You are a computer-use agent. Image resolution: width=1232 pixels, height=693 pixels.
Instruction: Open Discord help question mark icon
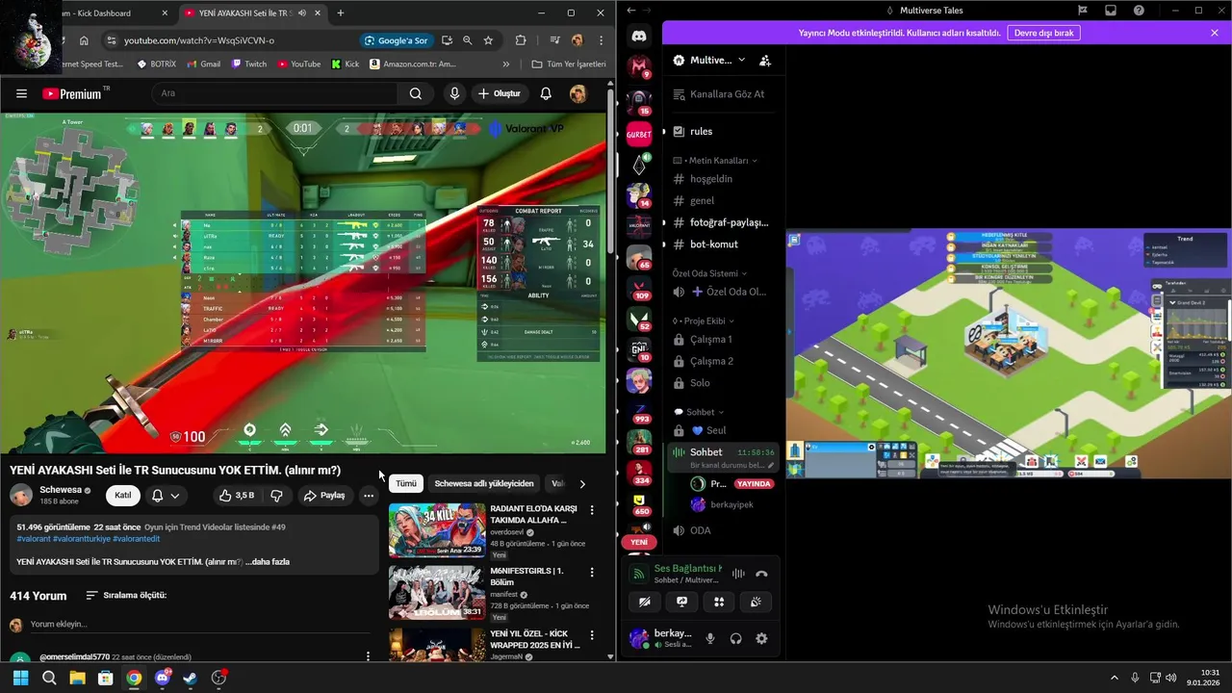[x=1139, y=11]
